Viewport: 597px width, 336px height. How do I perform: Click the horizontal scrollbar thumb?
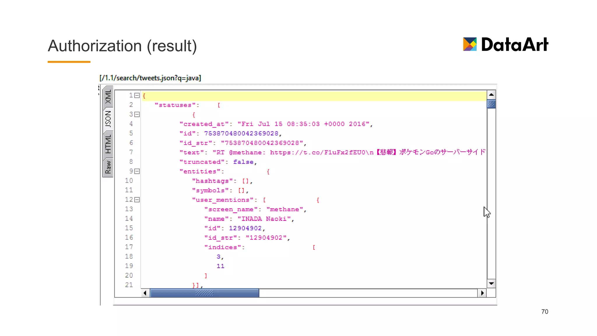click(x=204, y=293)
